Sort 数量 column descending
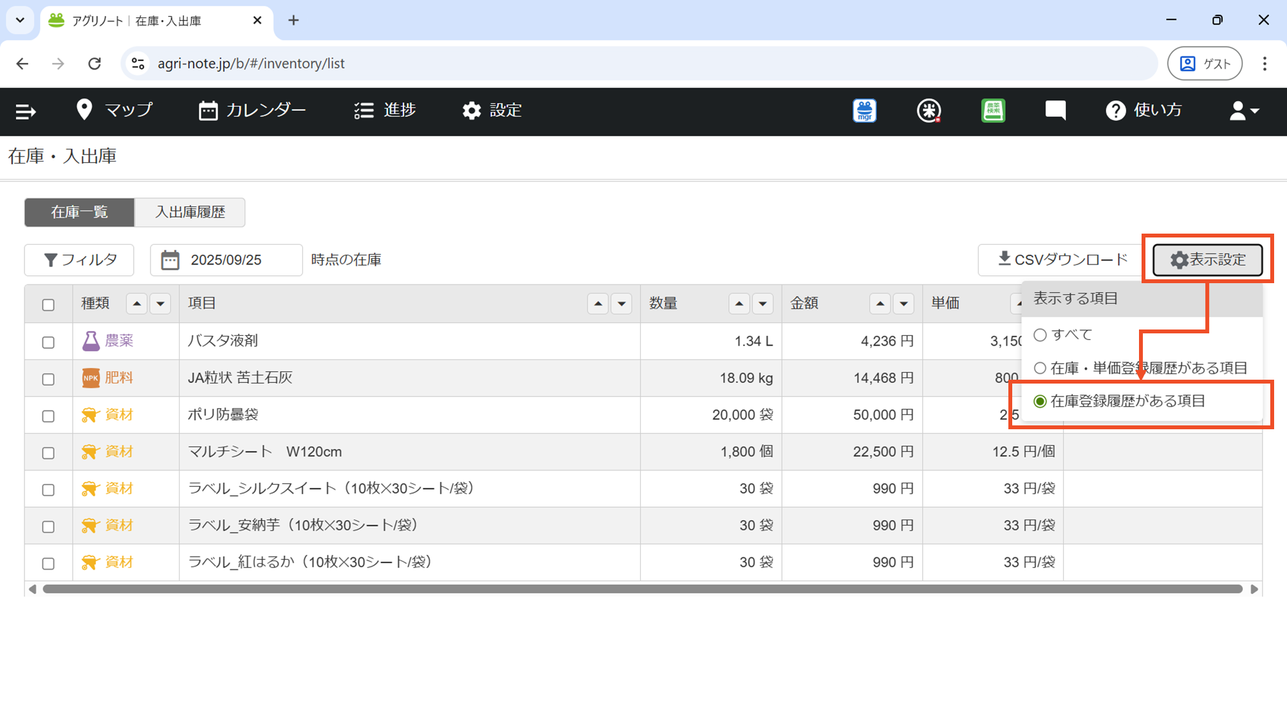The image size is (1287, 724). (763, 303)
